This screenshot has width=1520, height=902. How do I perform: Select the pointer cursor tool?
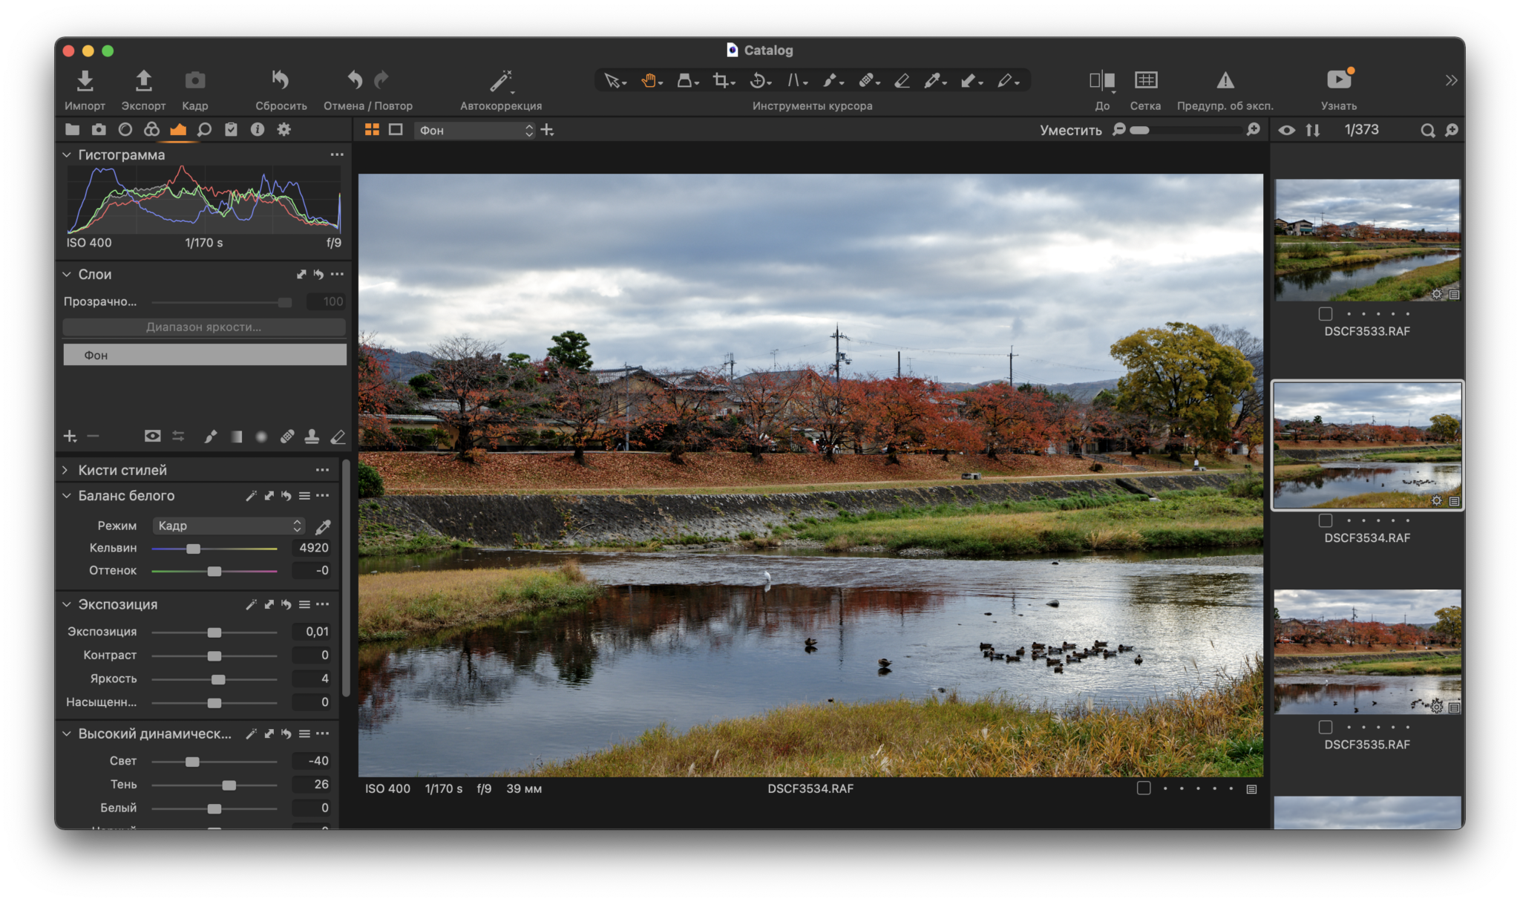[x=614, y=80]
